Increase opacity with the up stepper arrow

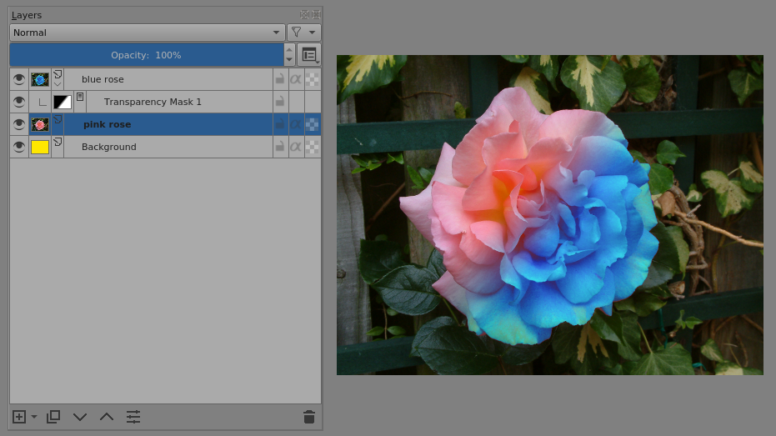point(289,49)
